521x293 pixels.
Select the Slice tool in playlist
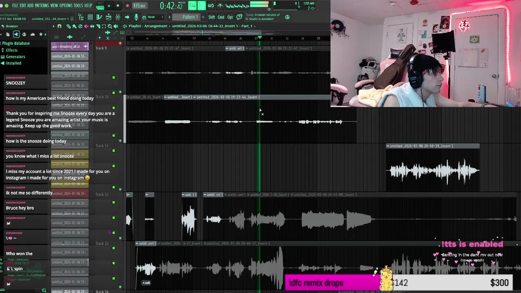[98, 26]
